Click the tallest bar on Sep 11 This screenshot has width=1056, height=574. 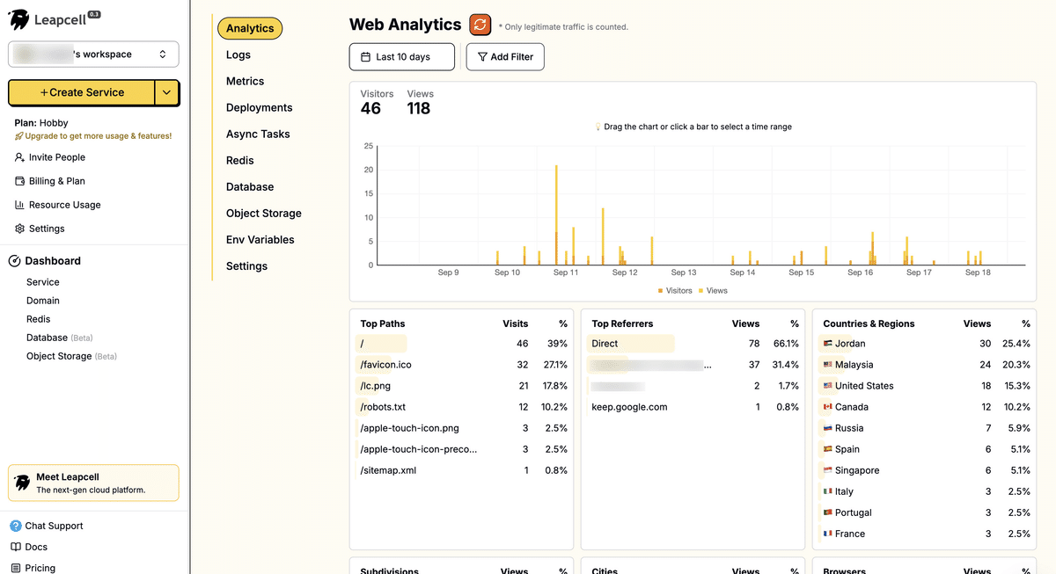[x=556, y=214]
